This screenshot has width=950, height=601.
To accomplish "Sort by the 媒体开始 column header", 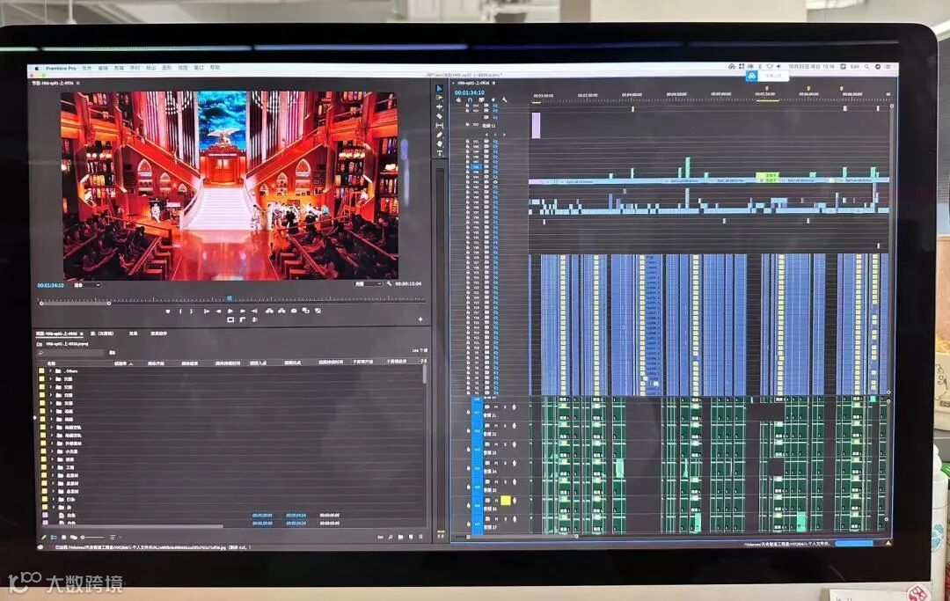I will [156, 363].
